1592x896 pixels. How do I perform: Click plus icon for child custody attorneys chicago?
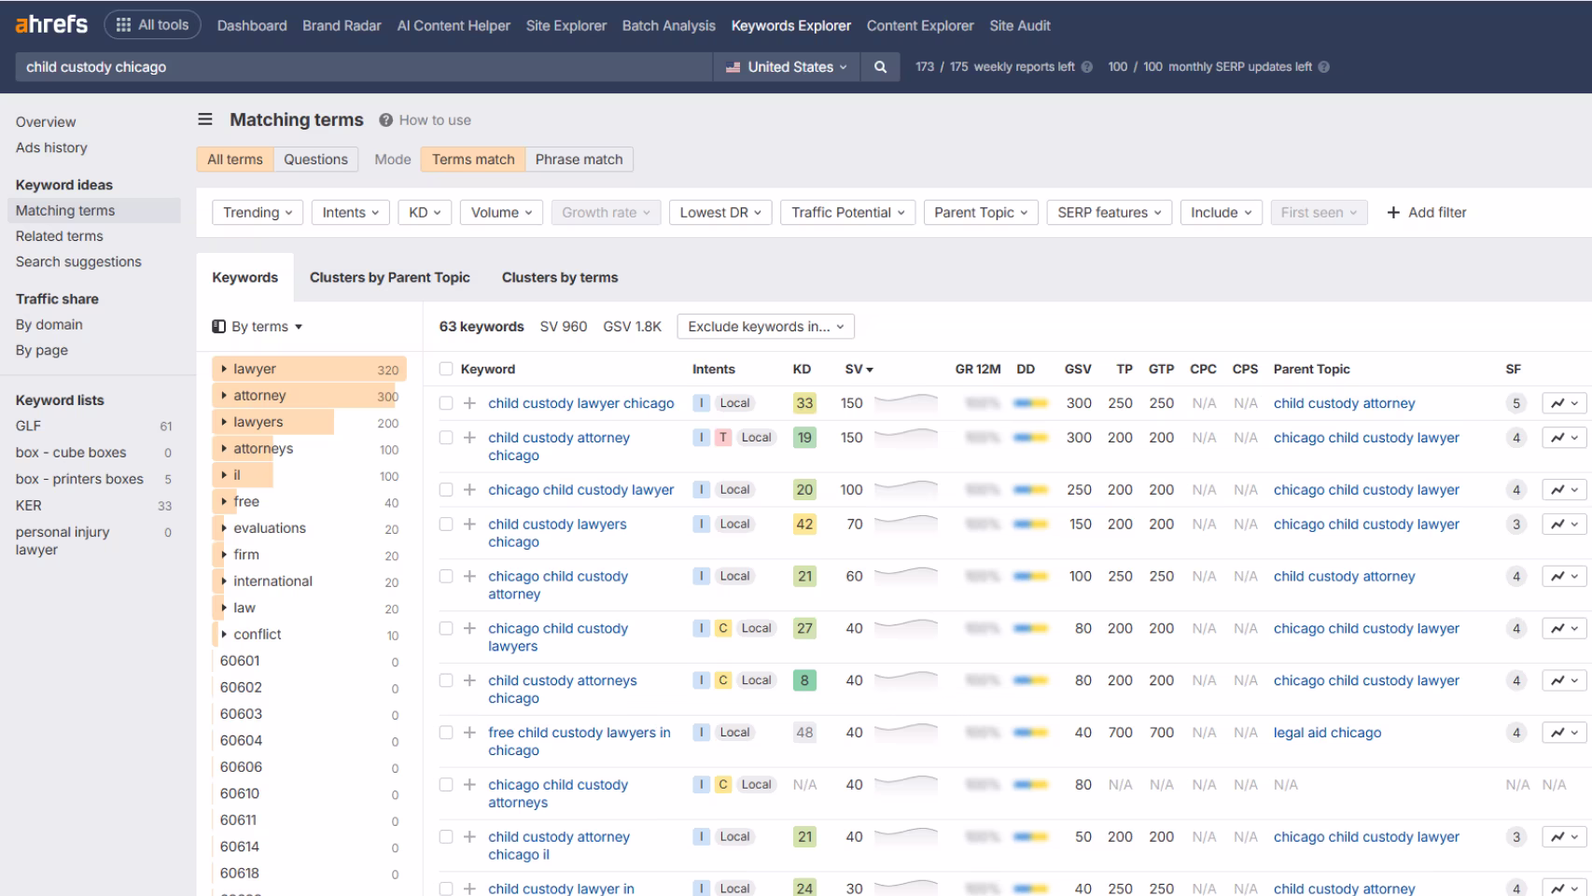pos(469,680)
